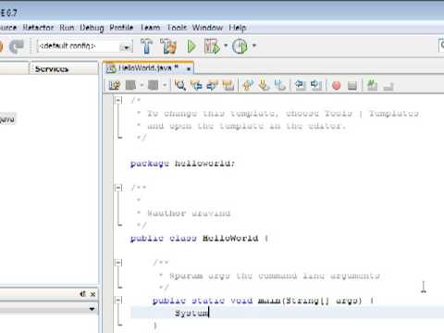This screenshot has height=333, width=444.
Task: Collapse the main method fold
Action: (x=118, y=300)
